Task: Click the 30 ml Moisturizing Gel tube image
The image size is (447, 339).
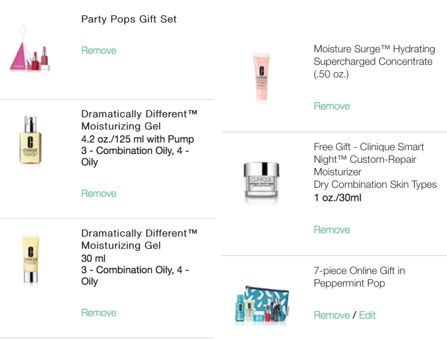Action: tap(30, 259)
